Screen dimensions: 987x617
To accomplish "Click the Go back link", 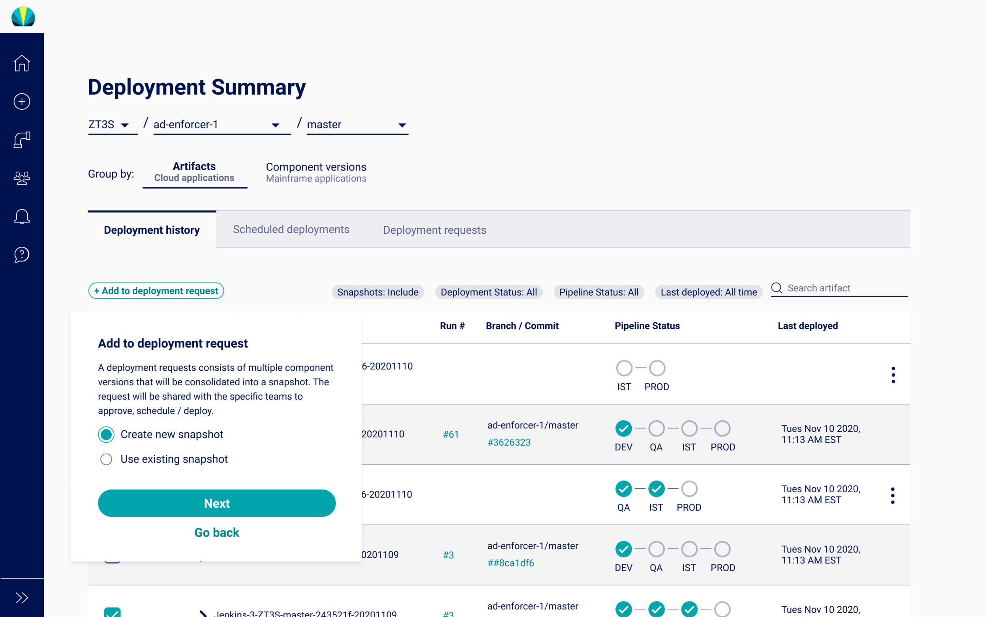I will pyautogui.click(x=217, y=533).
